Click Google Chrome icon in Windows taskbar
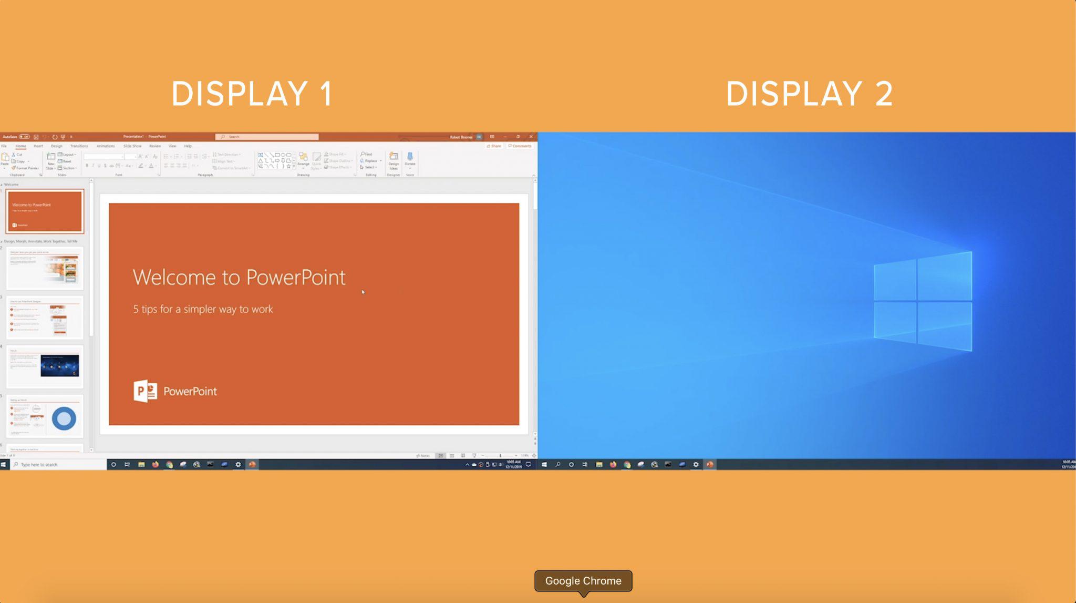Screen dimensions: 1076x603 point(169,464)
